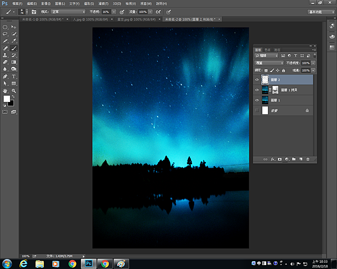Select the Brush tool in toolbox
Image resolution: width=337 pixels, height=269 pixels.
(14, 48)
